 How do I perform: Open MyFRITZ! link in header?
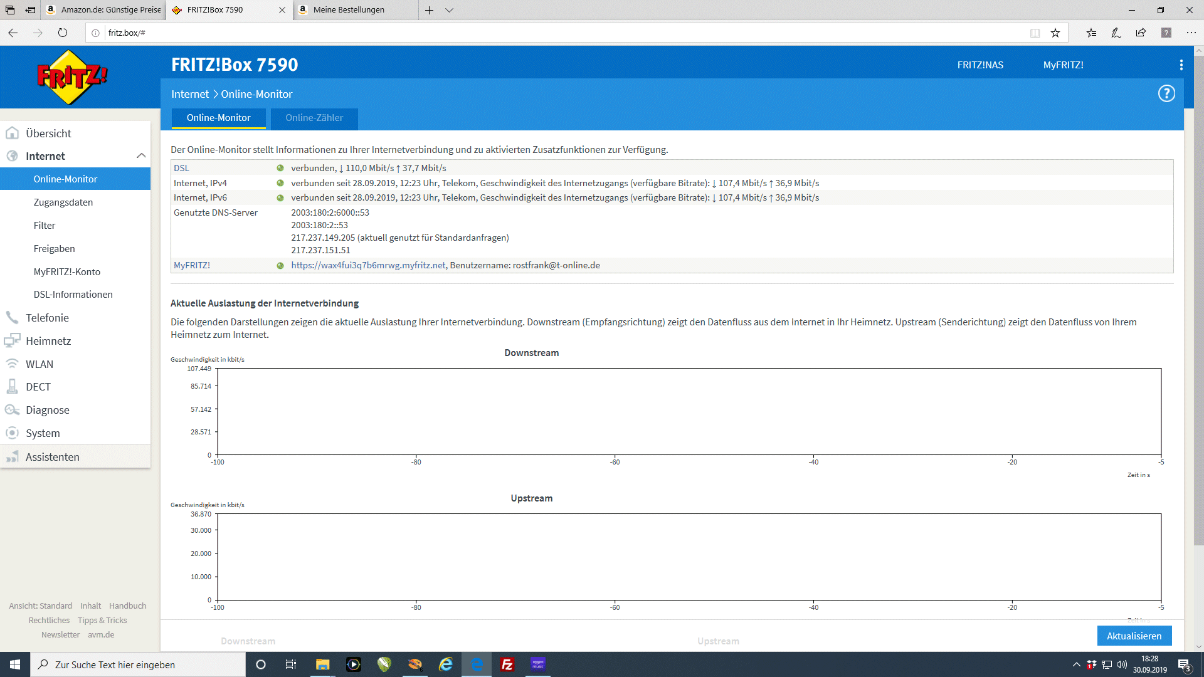click(1064, 65)
